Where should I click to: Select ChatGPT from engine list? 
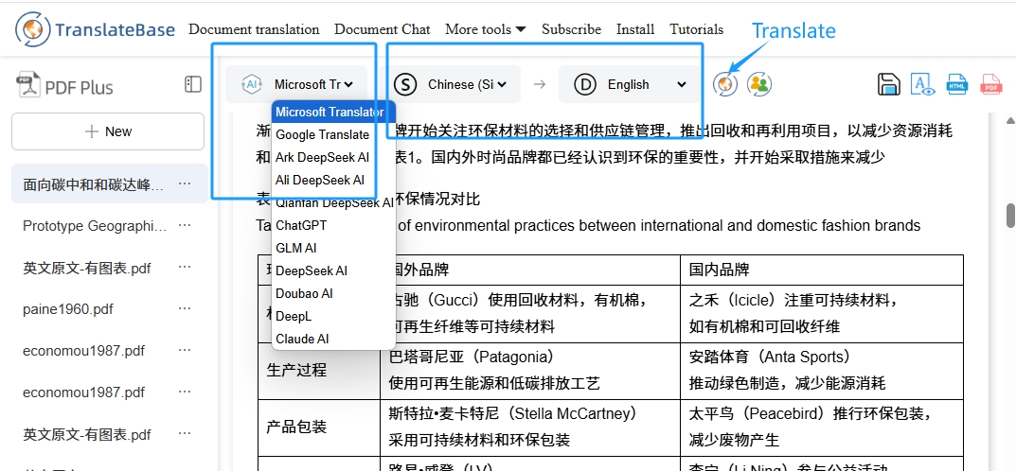(x=333, y=225)
